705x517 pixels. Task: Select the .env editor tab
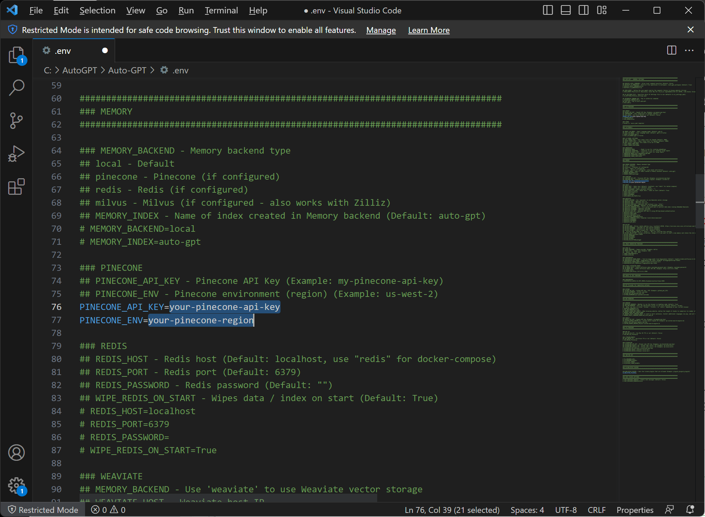point(74,50)
